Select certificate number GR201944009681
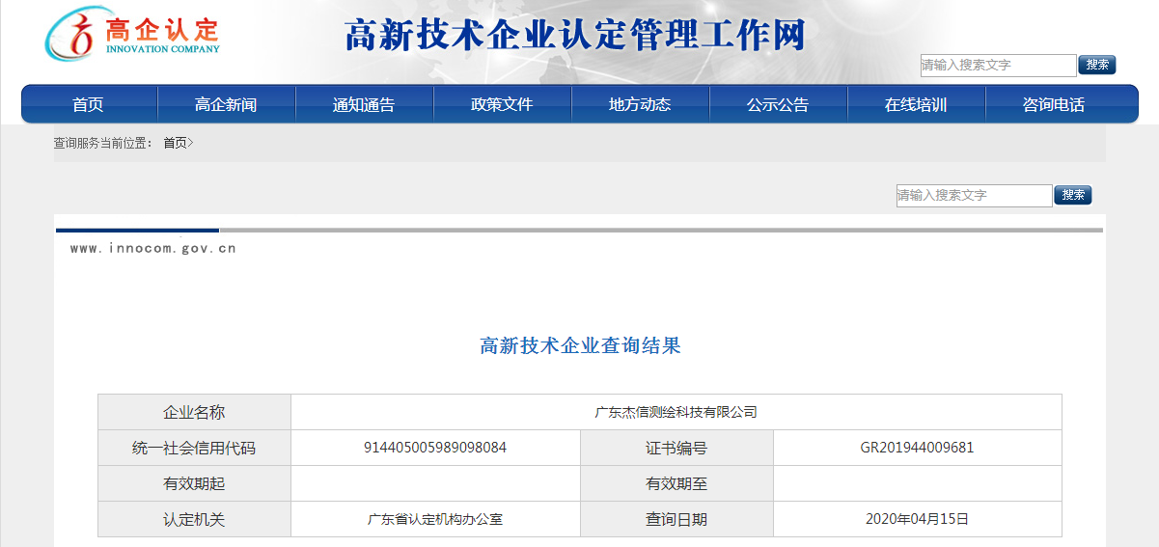1159x547 pixels. pos(917,448)
